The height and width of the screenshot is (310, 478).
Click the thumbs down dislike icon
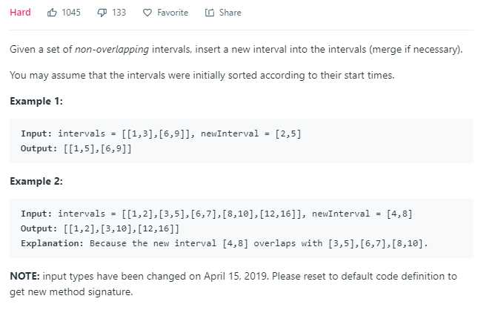pos(102,13)
